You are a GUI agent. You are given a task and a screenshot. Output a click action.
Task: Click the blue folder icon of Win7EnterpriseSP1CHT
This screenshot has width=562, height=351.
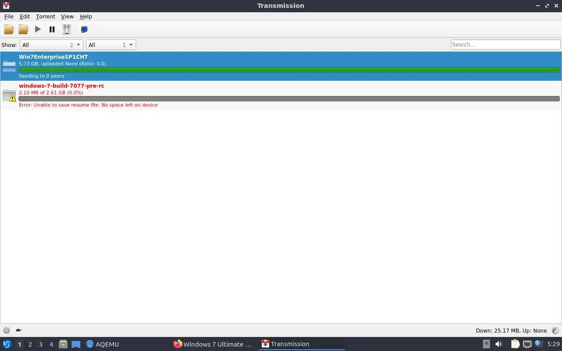(x=9, y=66)
